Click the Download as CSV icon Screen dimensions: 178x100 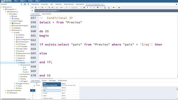(119, 7)
